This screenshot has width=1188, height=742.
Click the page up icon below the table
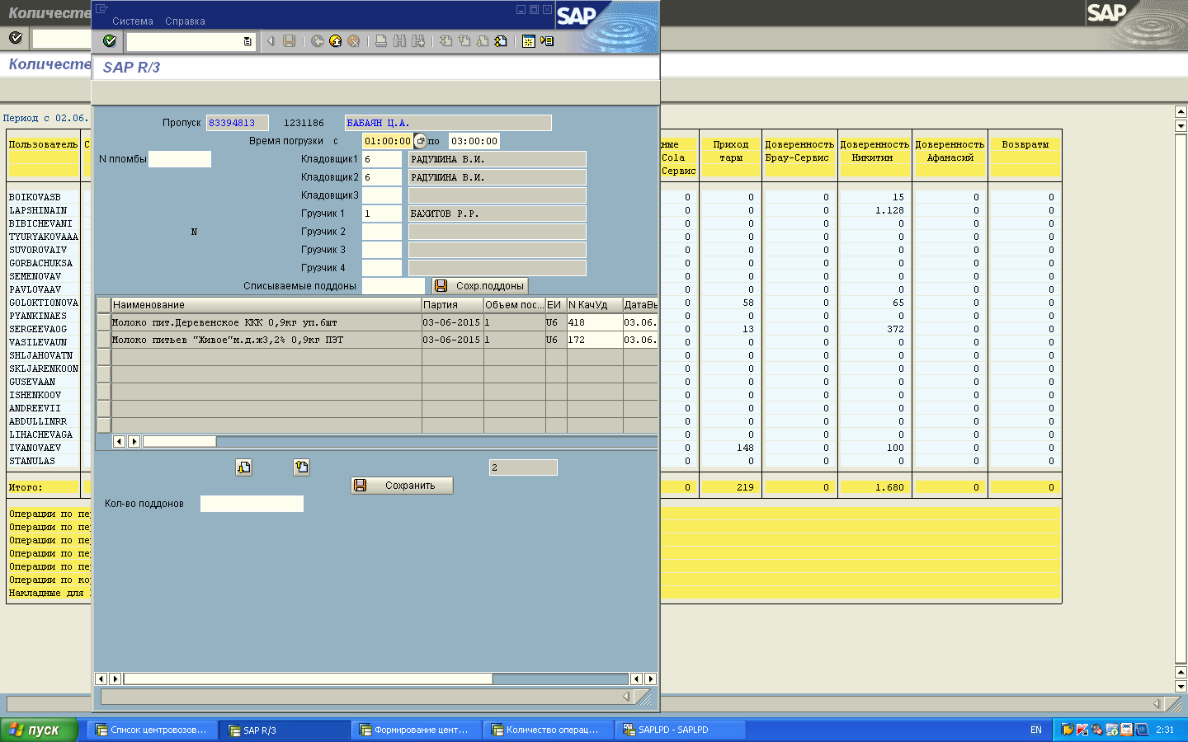[x=302, y=467]
